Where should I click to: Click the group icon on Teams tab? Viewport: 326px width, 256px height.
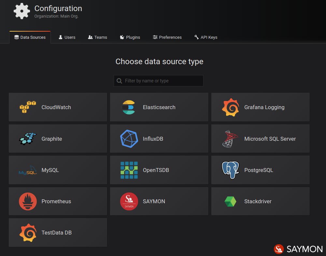pyautogui.click(x=90, y=37)
